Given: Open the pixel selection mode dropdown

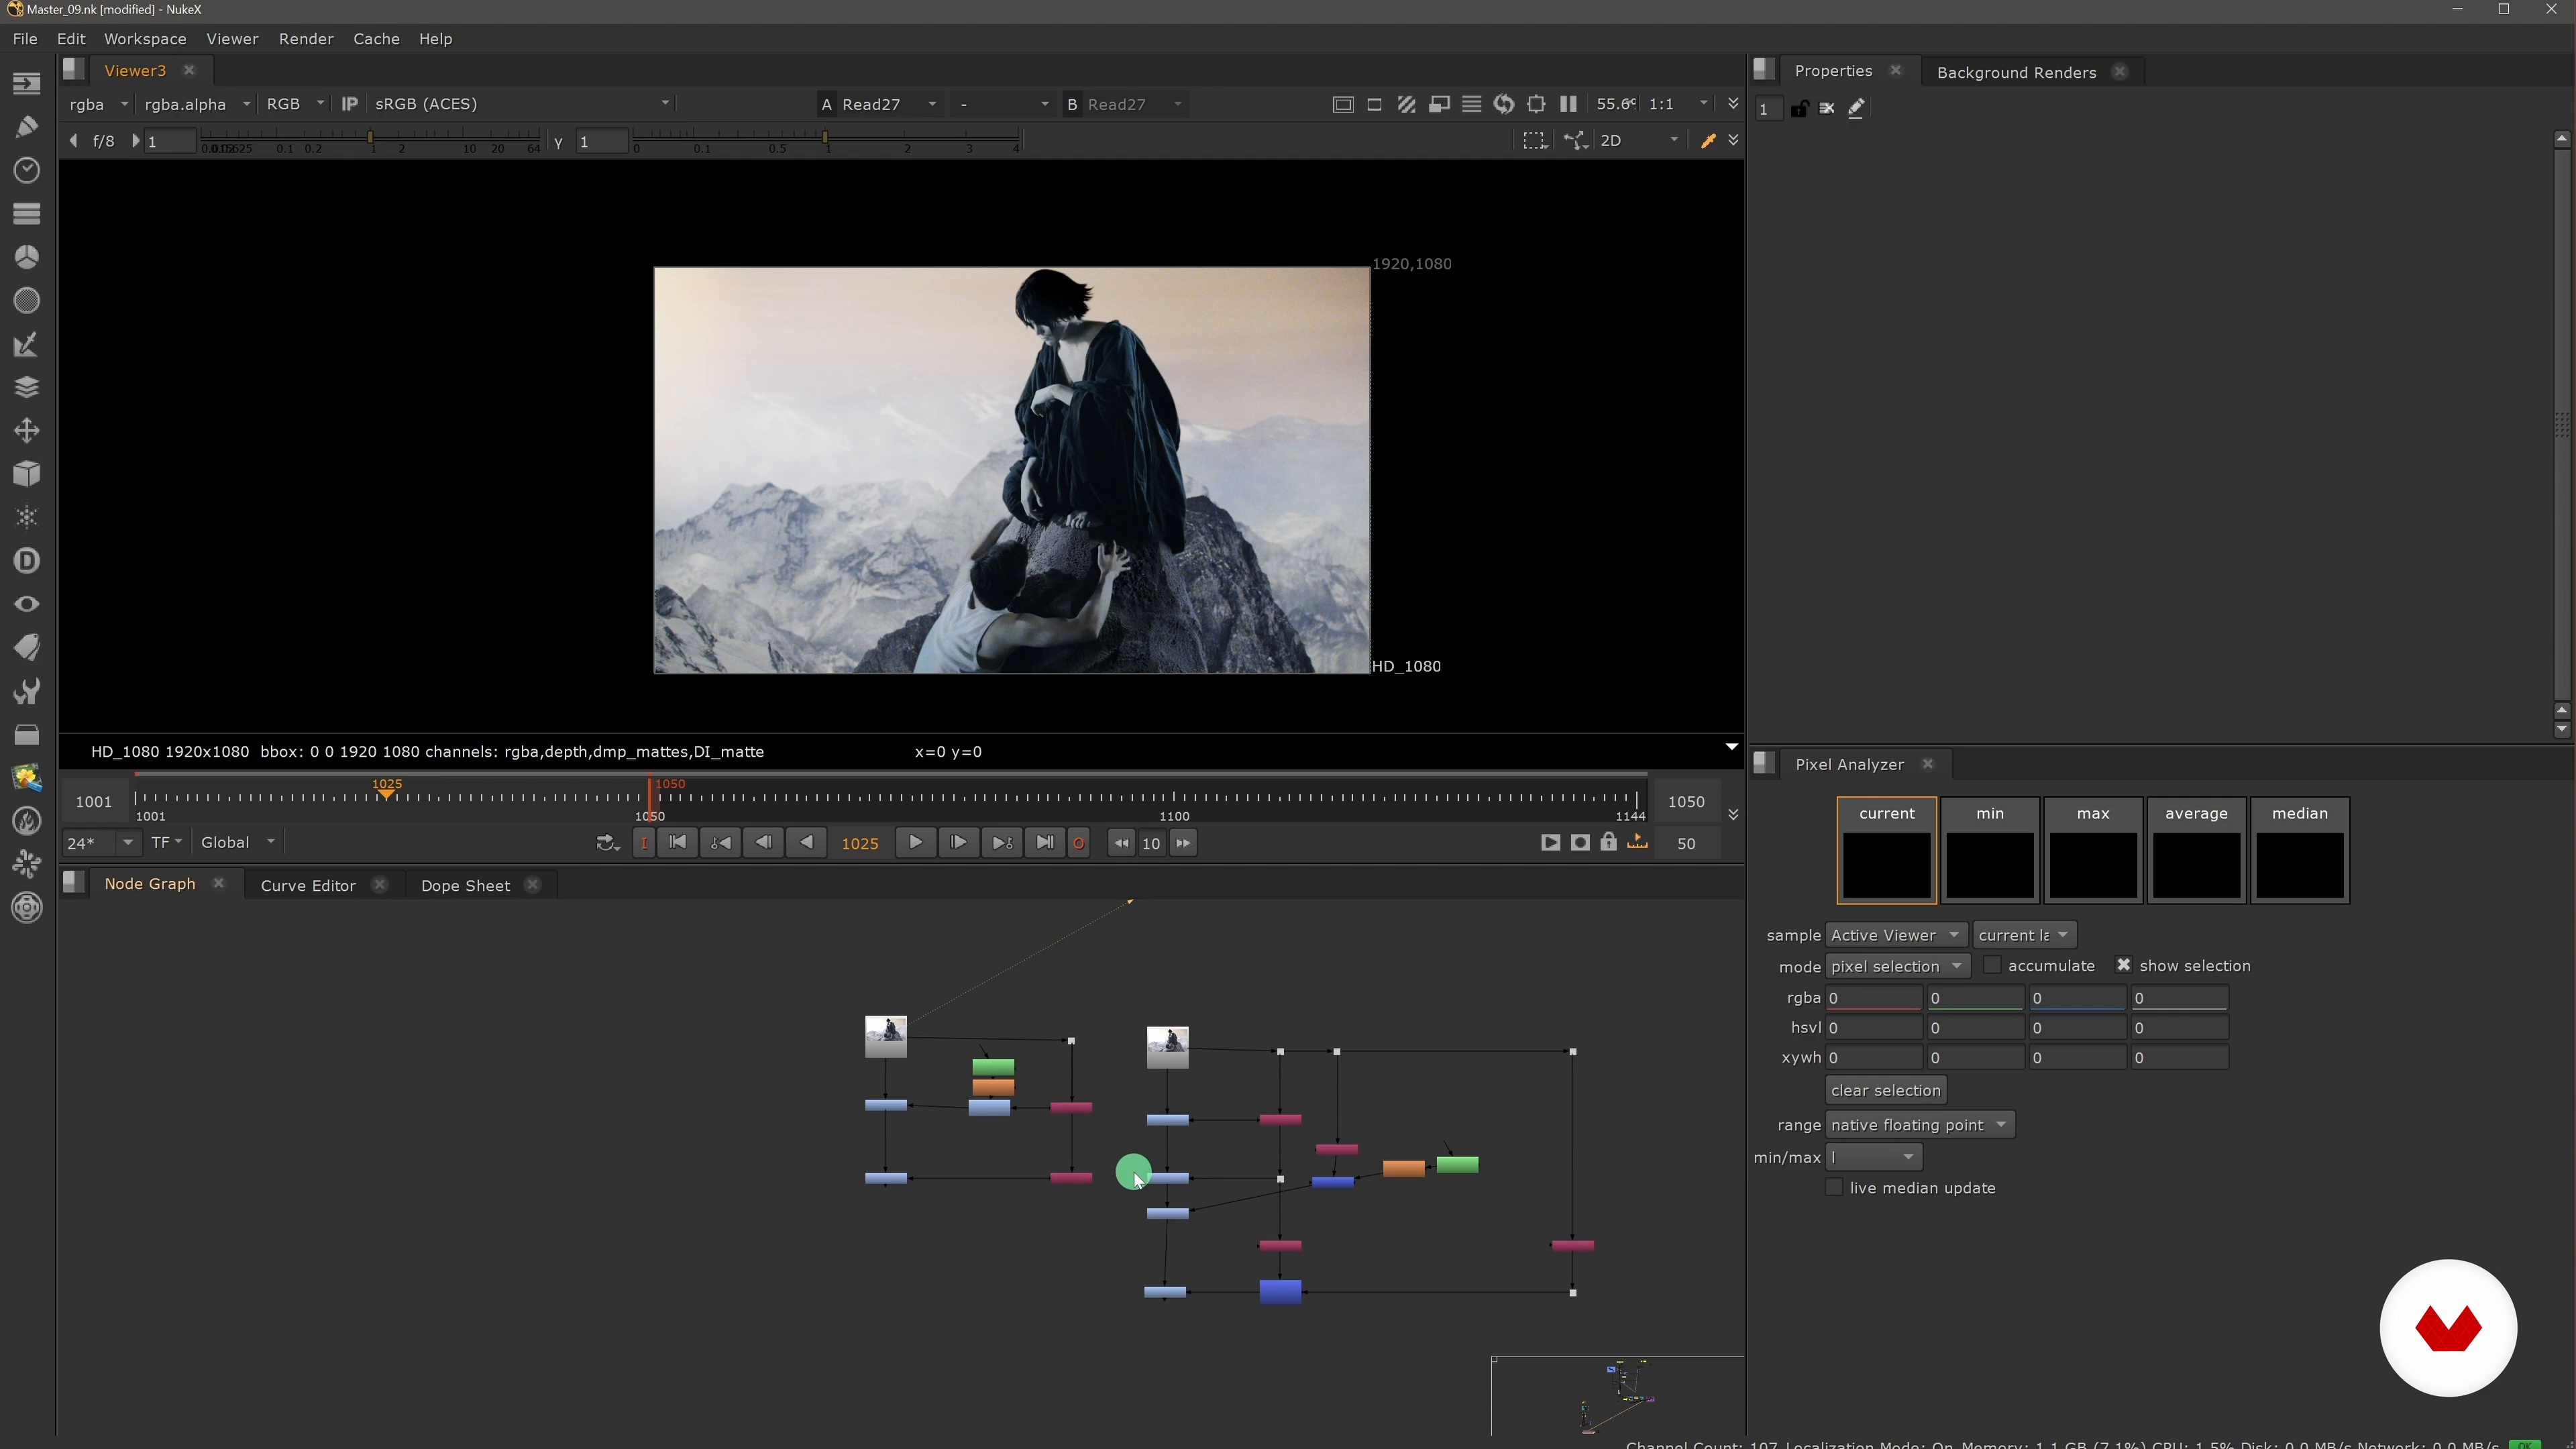Looking at the screenshot, I should tap(1897, 966).
